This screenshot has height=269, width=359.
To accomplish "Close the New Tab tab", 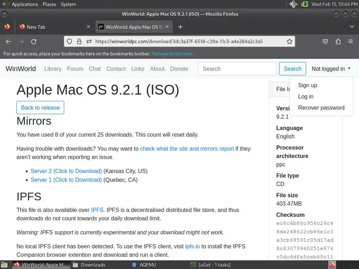I will pyautogui.click(x=88, y=27).
